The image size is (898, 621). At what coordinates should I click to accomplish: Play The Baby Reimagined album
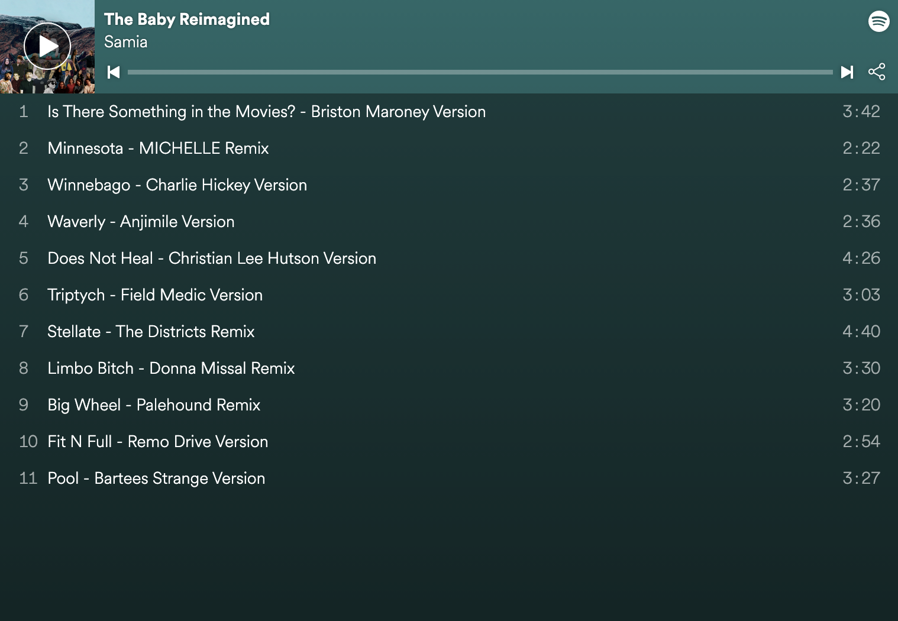click(x=47, y=46)
